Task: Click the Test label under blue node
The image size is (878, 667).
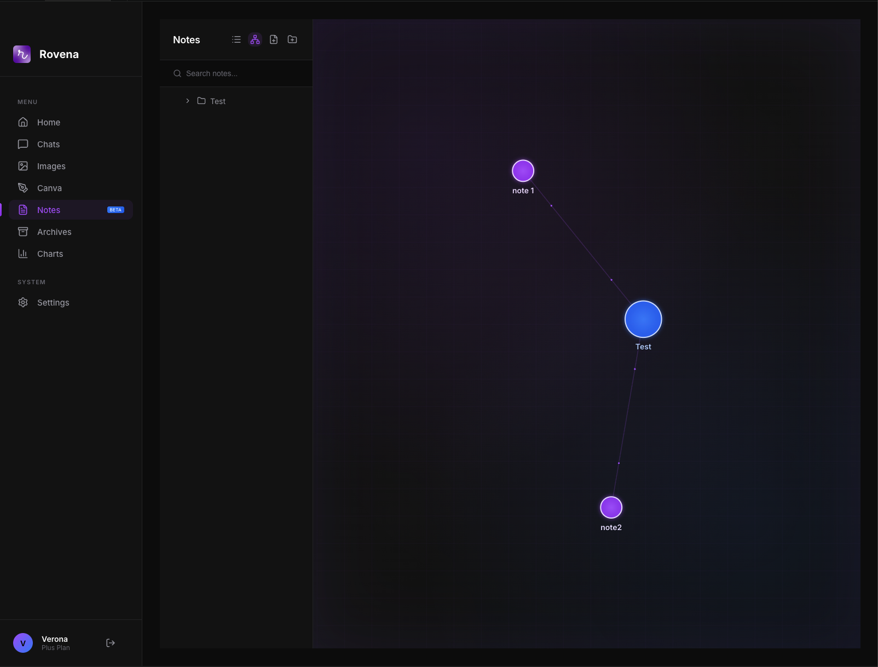Action: tap(643, 347)
